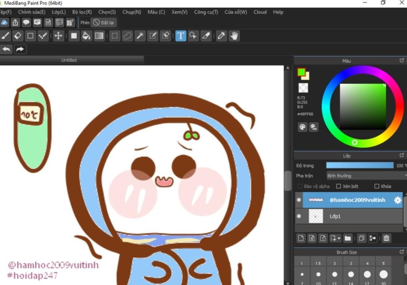Screen dimensions: 407x285
Task: Select the Magic Wand tool
Action: (140, 36)
